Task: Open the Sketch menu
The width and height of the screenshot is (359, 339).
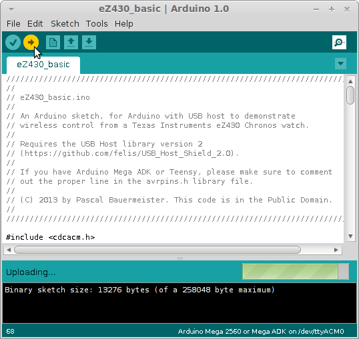Action: pos(65,24)
